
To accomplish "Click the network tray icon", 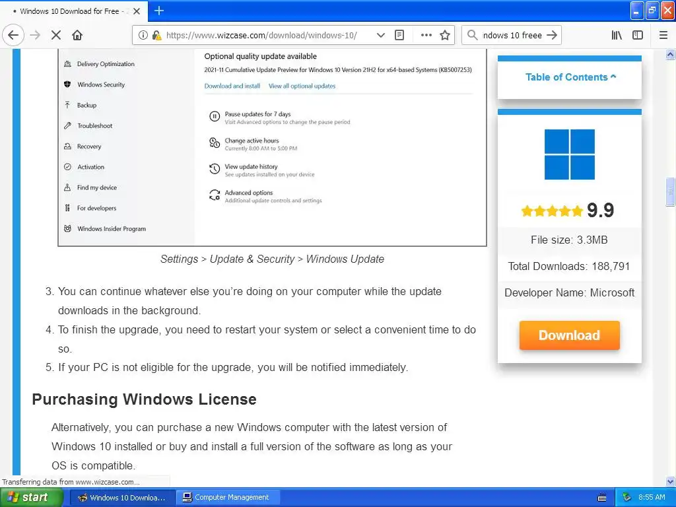I will coord(626,498).
